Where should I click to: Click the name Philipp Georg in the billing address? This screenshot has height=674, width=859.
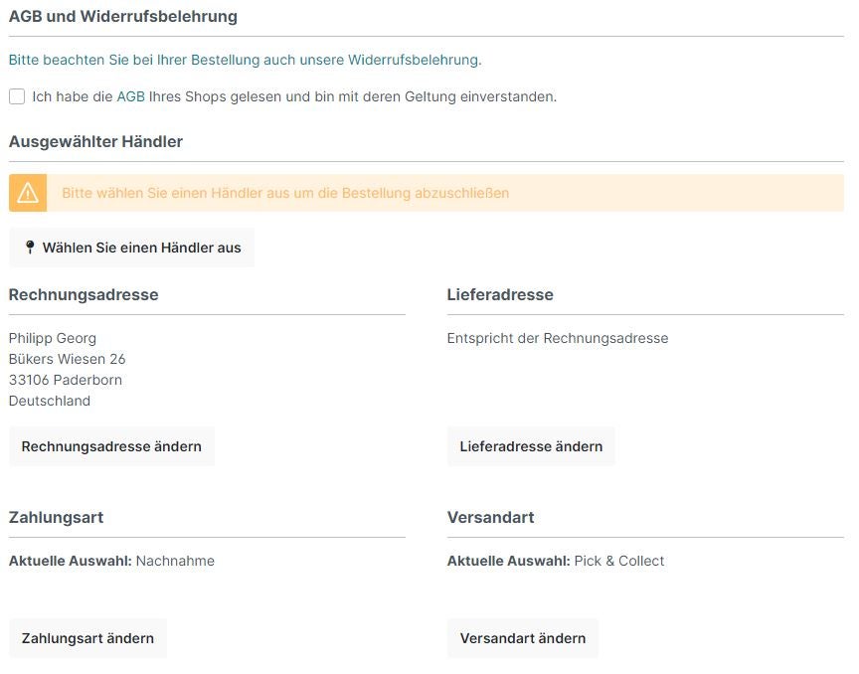(53, 338)
